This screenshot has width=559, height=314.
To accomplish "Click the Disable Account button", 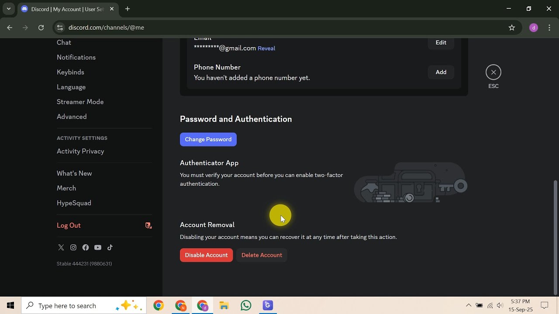I will tap(206, 255).
